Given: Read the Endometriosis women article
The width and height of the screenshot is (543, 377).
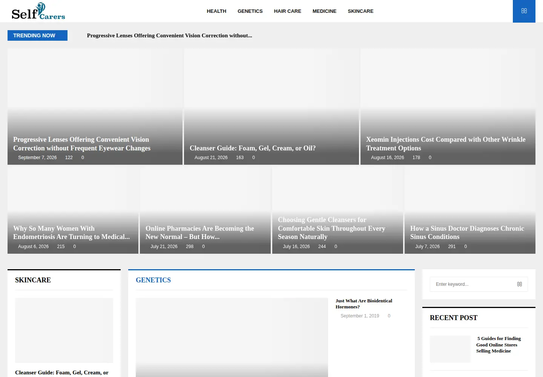Looking at the screenshot, I should tap(71, 233).
